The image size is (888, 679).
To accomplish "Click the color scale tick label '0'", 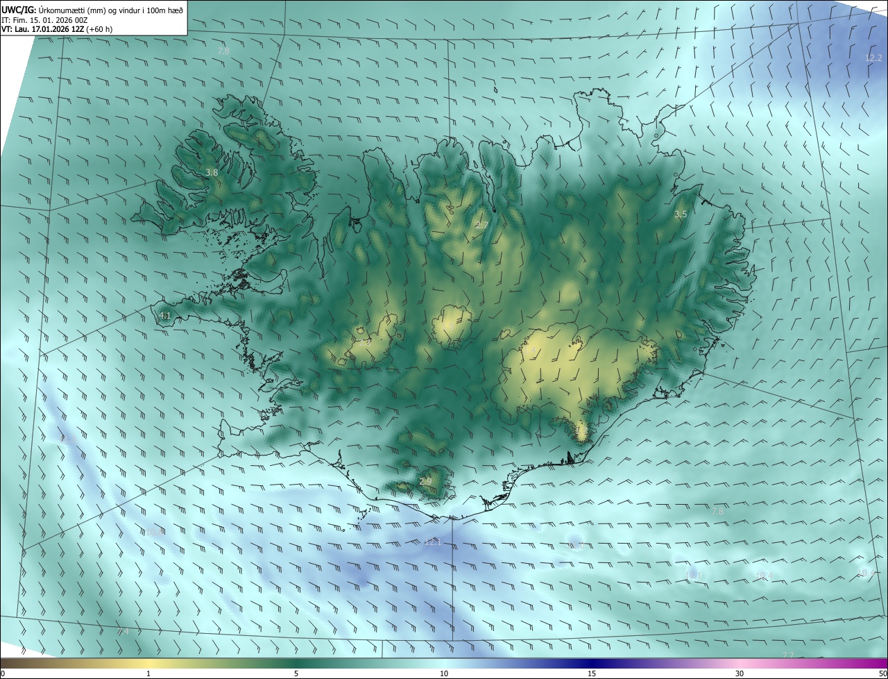I will point(3,673).
